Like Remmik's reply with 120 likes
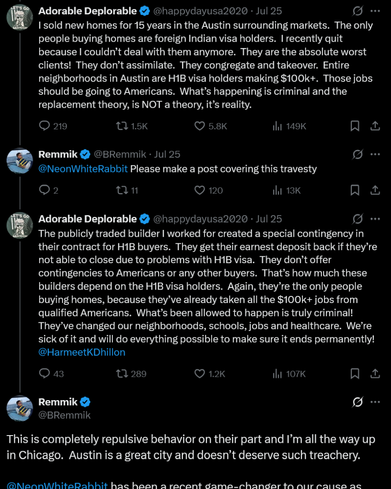 pyautogui.click(x=200, y=190)
